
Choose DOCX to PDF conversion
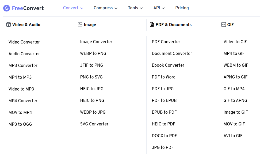[164, 136]
